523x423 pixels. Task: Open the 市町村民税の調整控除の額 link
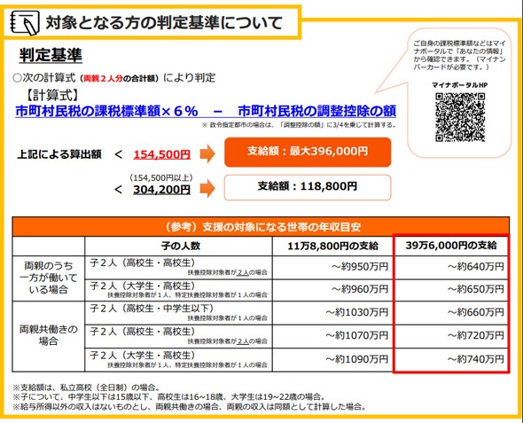click(x=317, y=111)
